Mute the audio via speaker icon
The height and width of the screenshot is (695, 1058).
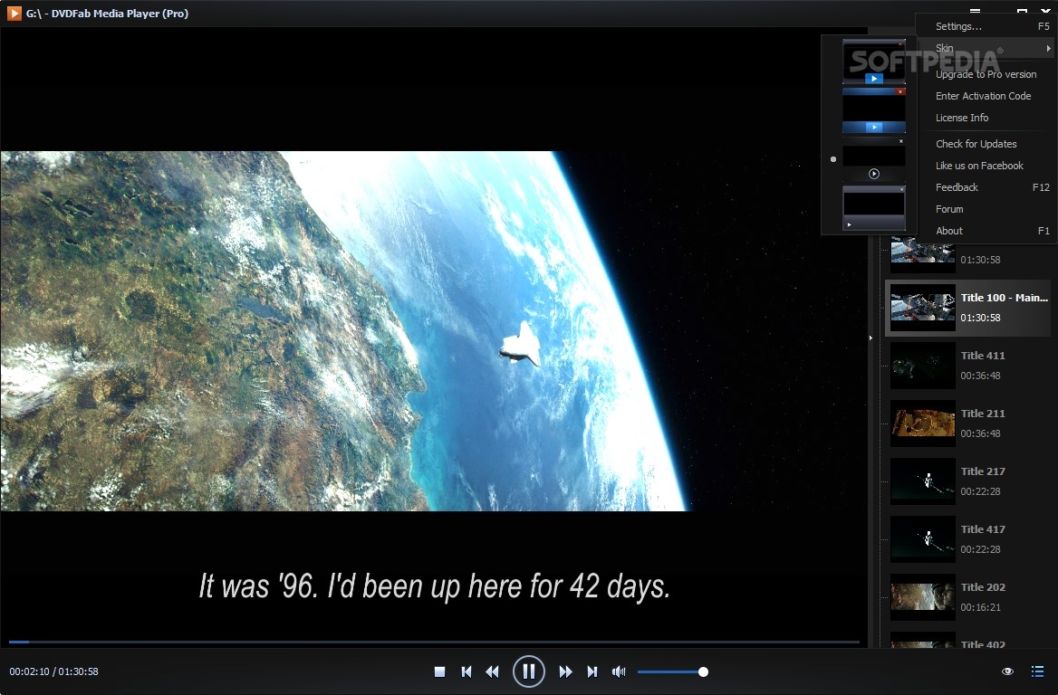click(618, 671)
